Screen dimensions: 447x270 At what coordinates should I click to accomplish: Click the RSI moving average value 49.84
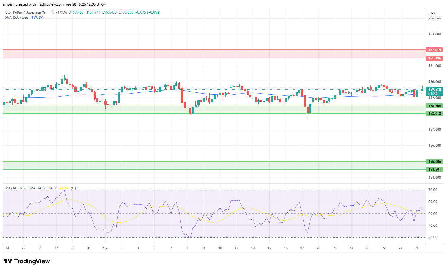point(64,188)
